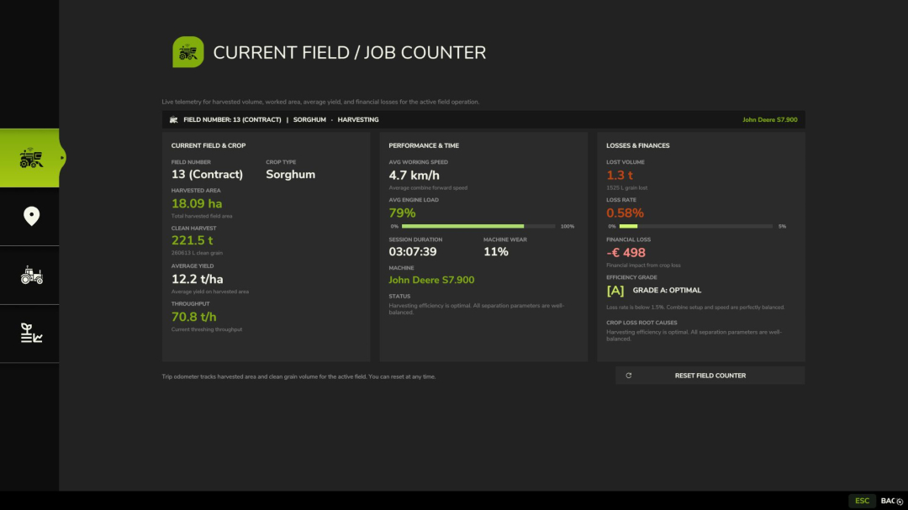Reset the field counter
Screen dimensions: 908x510
[710, 376]
